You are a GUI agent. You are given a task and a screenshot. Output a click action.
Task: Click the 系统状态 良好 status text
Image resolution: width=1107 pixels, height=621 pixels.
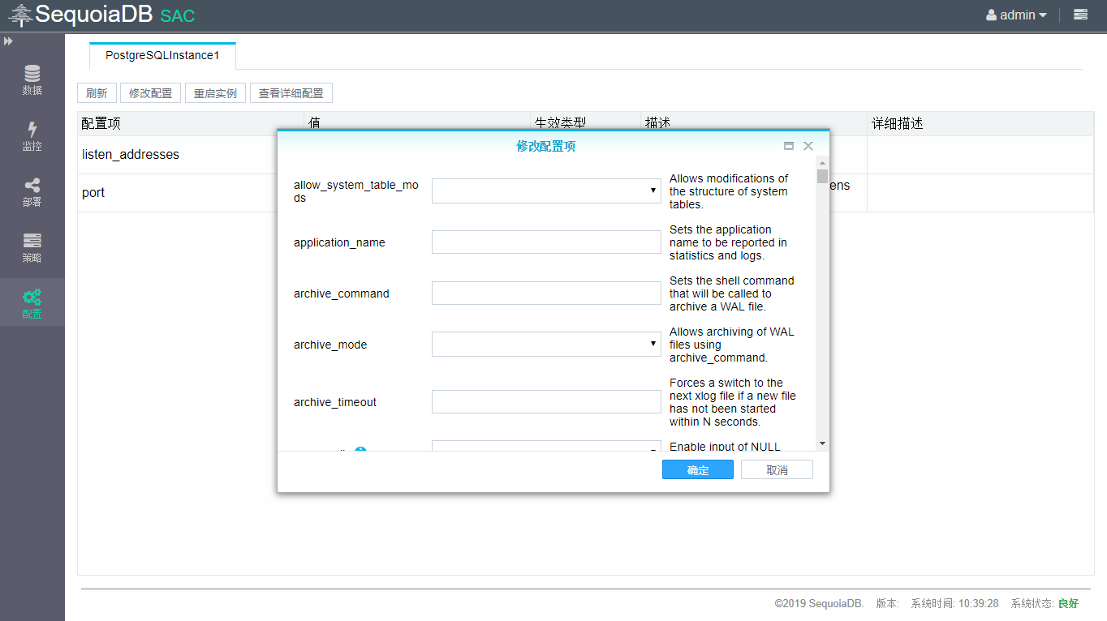click(1045, 603)
